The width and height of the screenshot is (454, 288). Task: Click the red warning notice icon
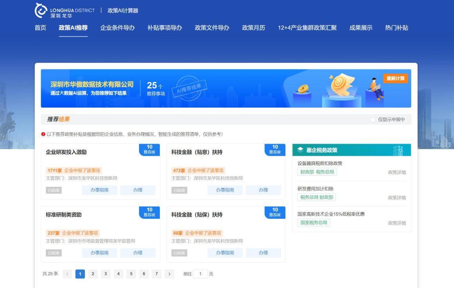(43, 134)
